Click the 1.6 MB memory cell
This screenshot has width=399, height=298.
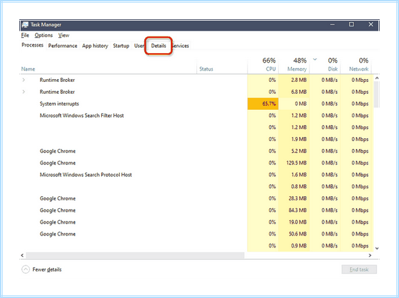pyautogui.click(x=294, y=175)
